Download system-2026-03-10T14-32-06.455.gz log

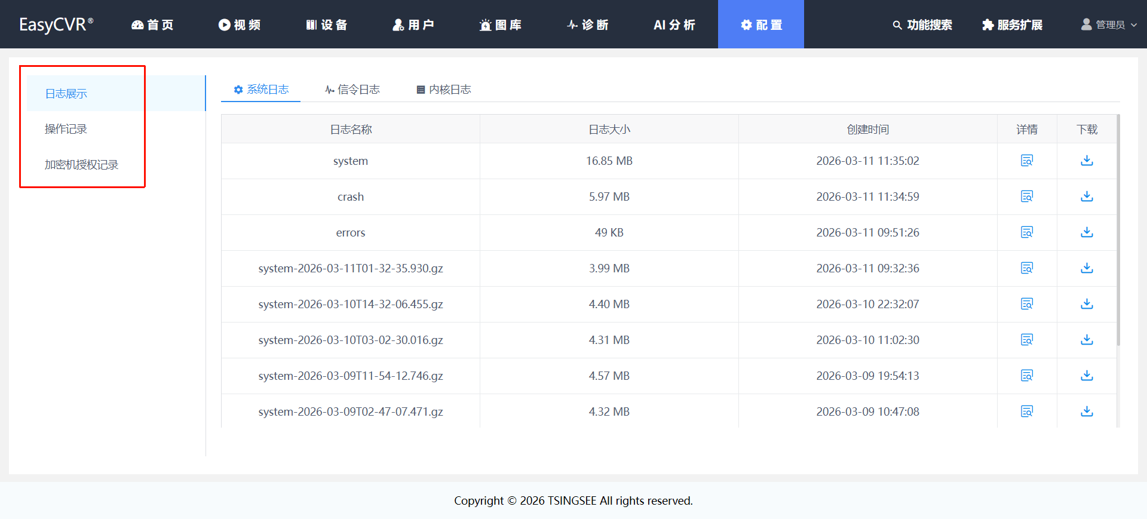(1087, 304)
